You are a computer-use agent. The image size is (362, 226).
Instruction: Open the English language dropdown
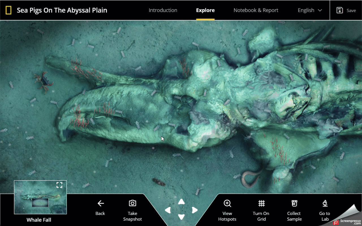(x=310, y=10)
